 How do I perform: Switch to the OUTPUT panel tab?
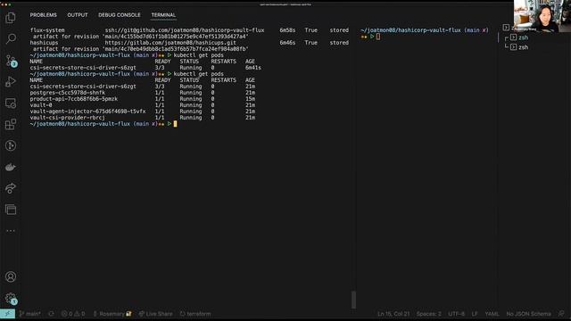click(78, 15)
